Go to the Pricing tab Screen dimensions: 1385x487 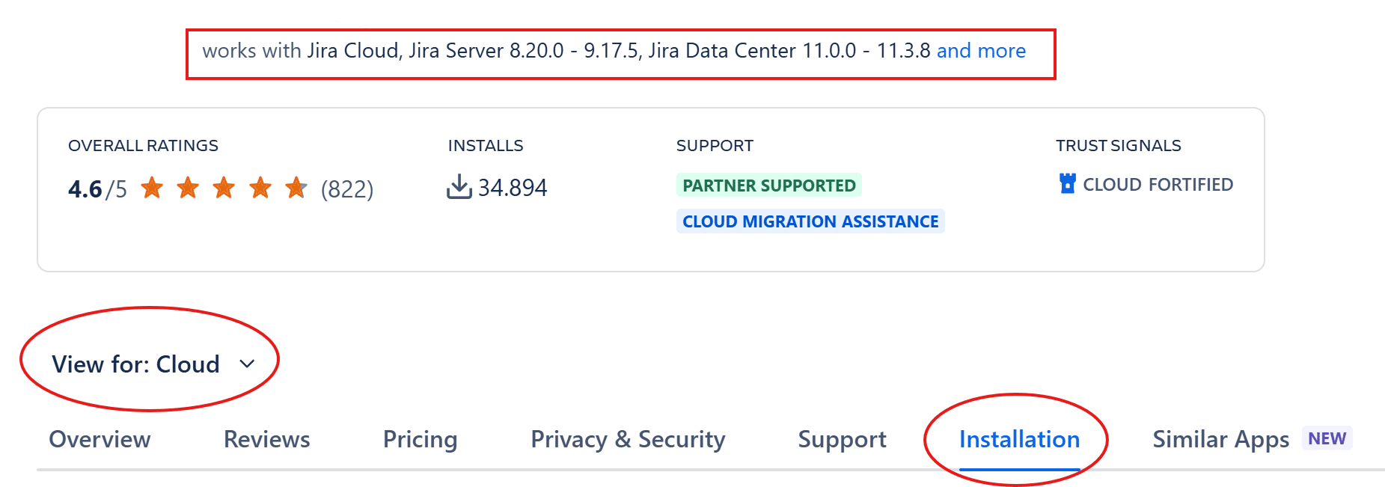pos(420,439)
